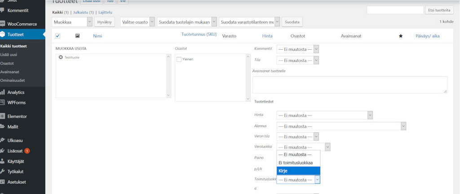Open the Veron tila dropdown
This screenshot has height=194, width=460.
pos(298,136)
